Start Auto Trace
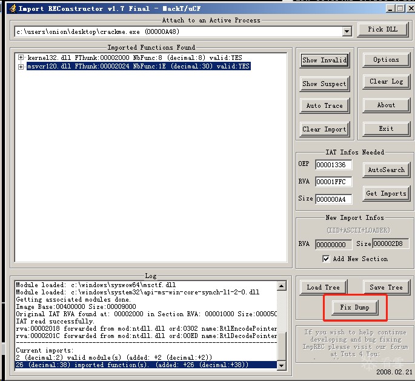This screenshot has height=381, width=415. [325, 105]
